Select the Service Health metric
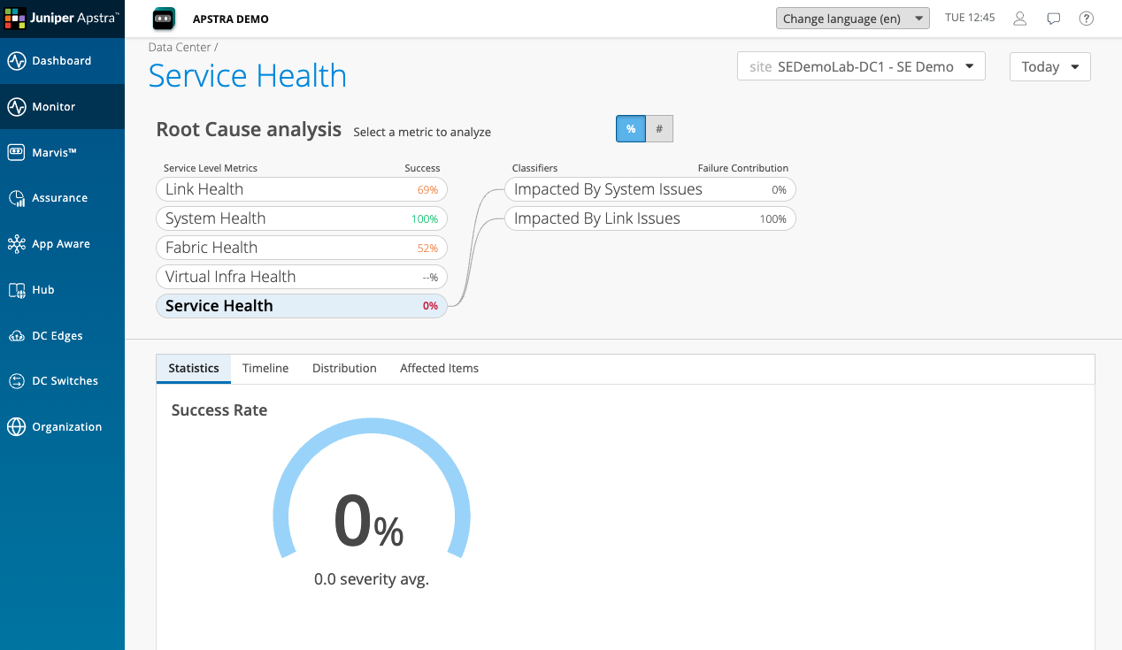The height and width of the screenshot is (650, 1122). click(x=302, y=306)
